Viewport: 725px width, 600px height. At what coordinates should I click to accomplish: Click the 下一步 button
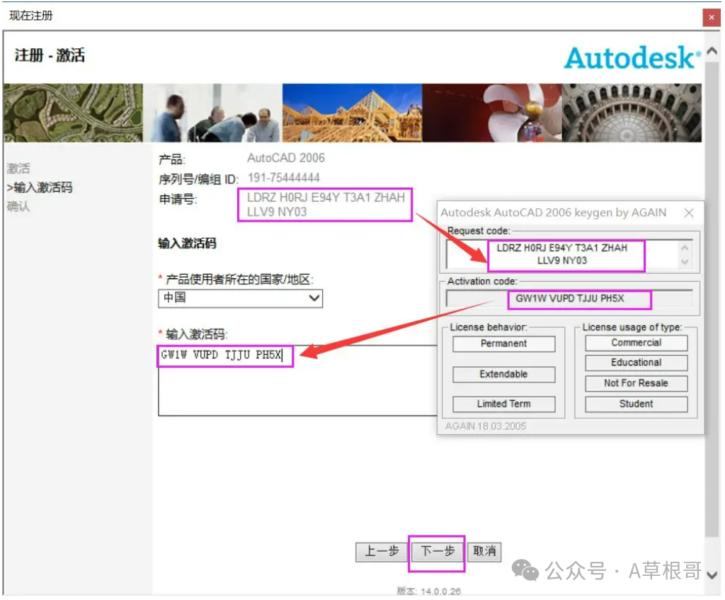(437, 552)
